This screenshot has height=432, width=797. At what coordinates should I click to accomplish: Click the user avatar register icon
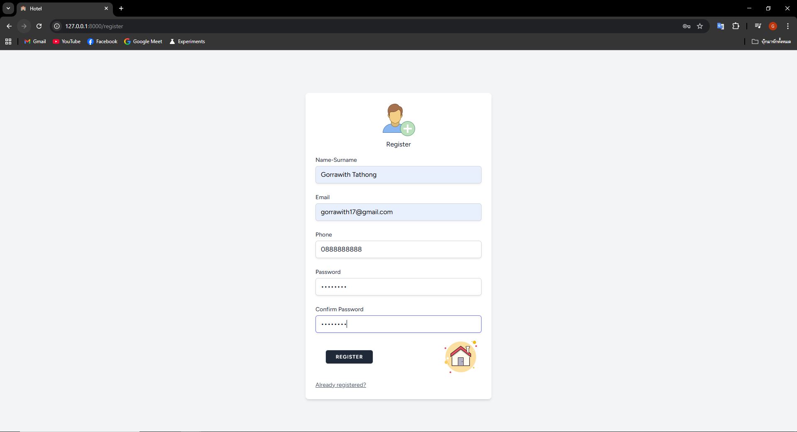click(398, 120)
